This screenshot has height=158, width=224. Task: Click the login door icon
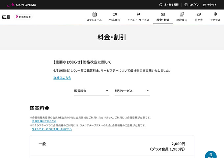tap(186, 5)
